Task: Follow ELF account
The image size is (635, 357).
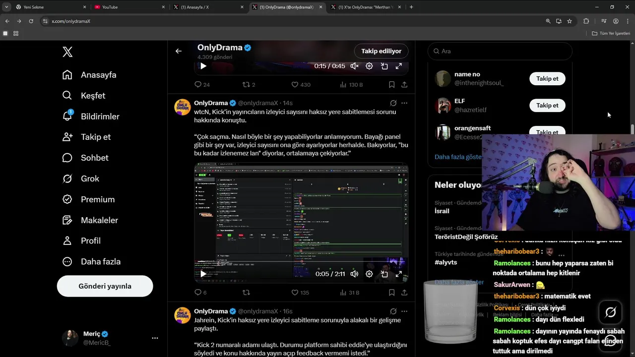Action: pyautogui.click(x=547, y=105)
